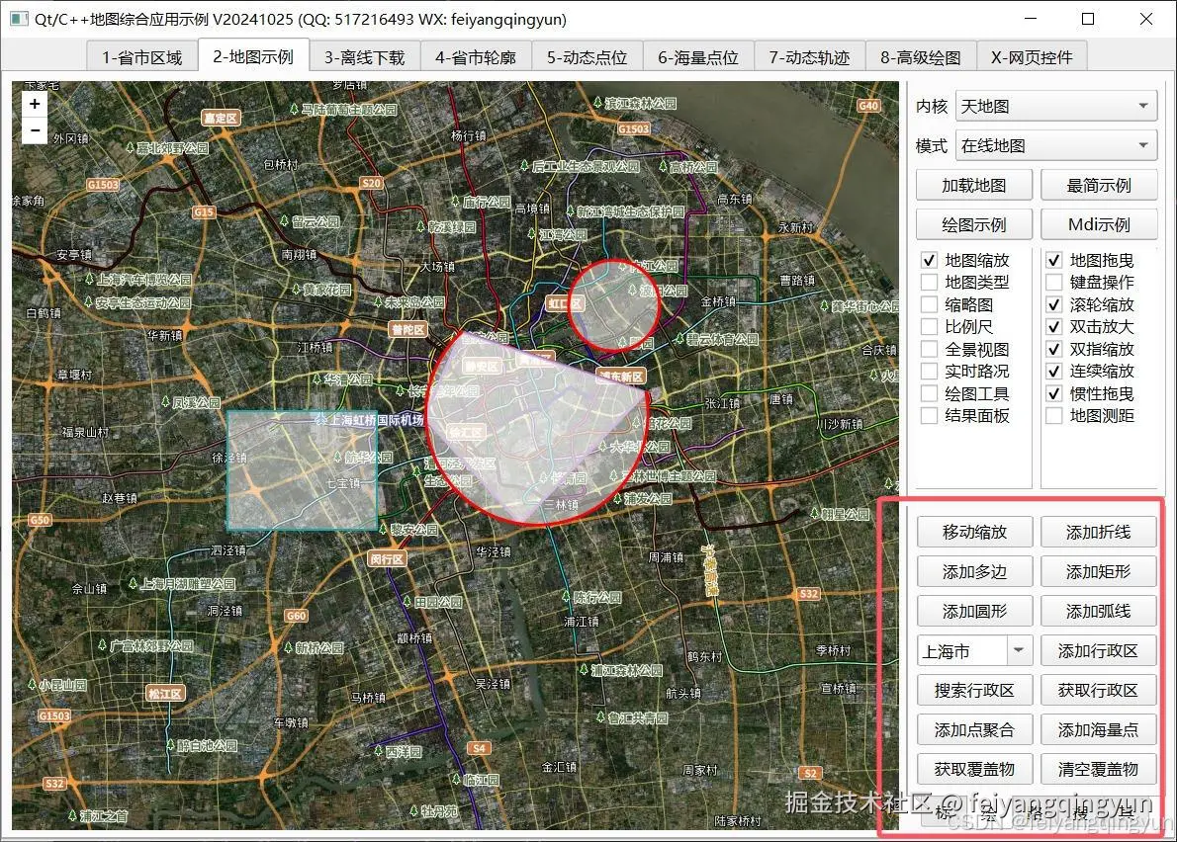
Task: Enable 实时路况 traffic overlay
Action: 928,371
